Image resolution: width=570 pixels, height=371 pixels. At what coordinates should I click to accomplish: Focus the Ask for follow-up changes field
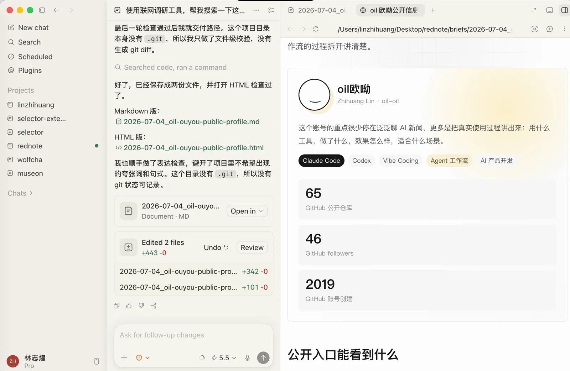pyautogui.click(x=193, y=335)
